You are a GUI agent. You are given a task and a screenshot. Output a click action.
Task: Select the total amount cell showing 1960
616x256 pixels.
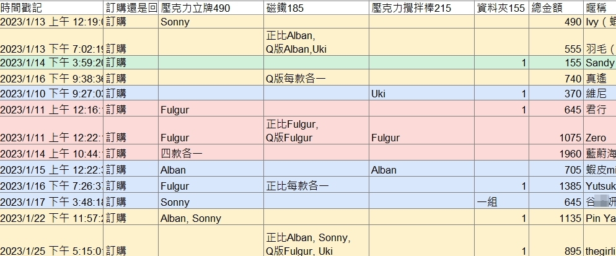(x=556, y=152)
